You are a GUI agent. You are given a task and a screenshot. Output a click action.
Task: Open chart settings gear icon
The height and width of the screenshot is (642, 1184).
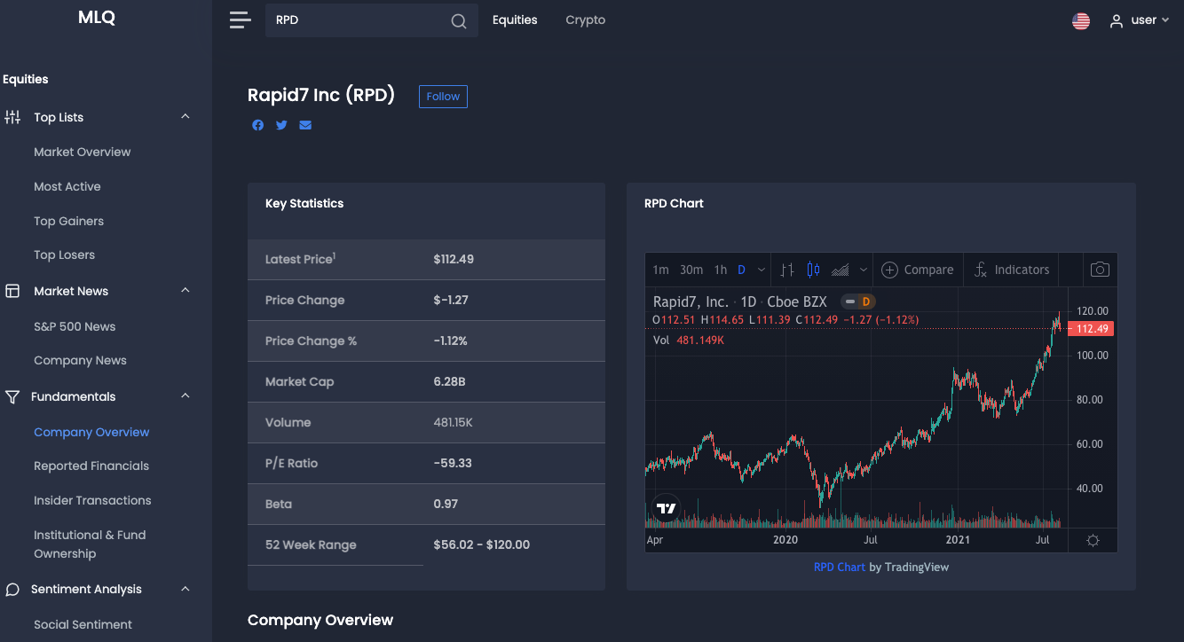click(1093, 540)
